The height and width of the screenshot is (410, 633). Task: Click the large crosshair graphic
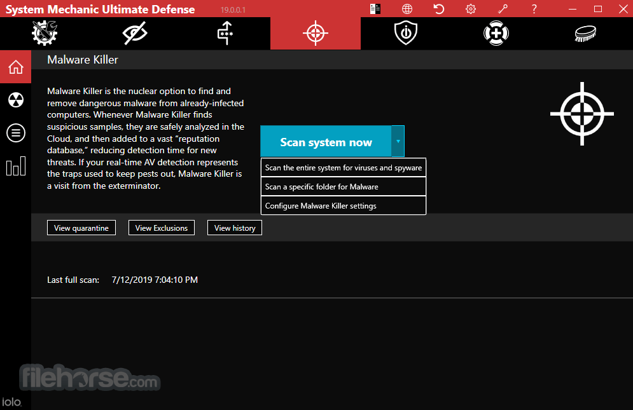[x=581, y=114]
